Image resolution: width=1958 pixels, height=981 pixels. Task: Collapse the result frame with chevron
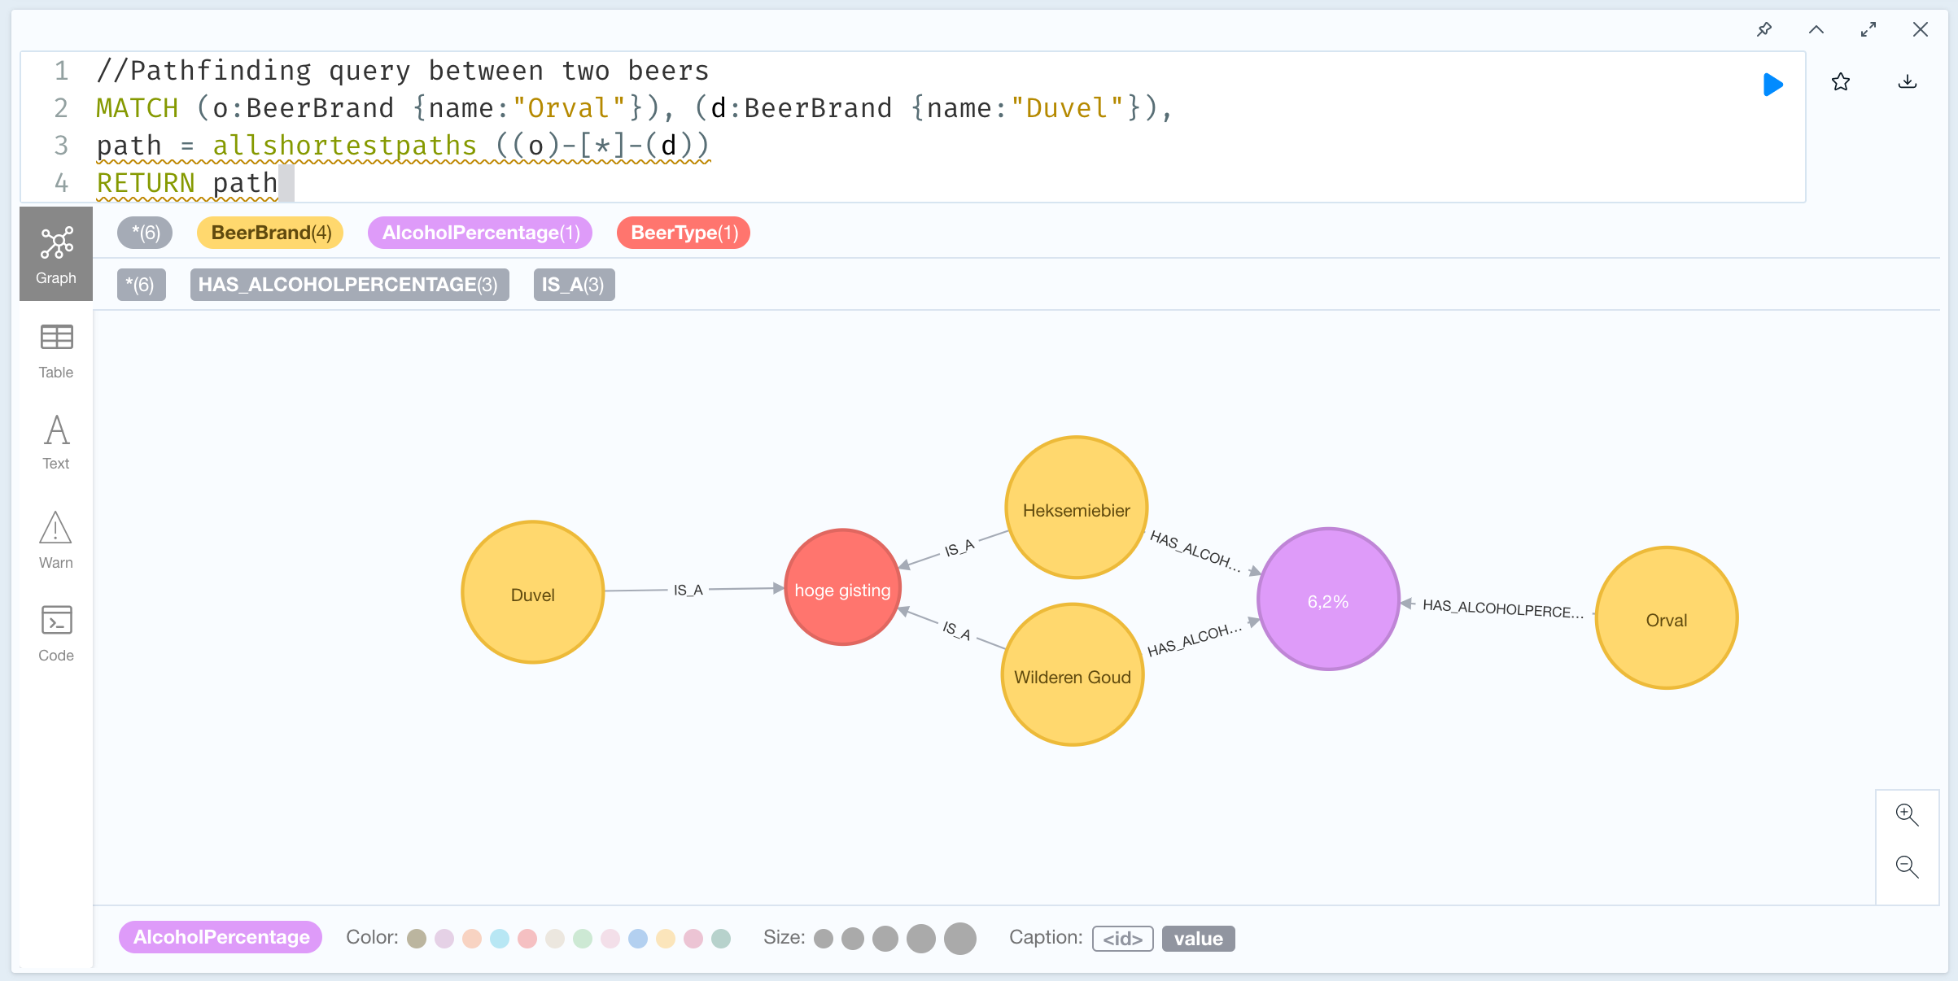tap(1816, 29)
